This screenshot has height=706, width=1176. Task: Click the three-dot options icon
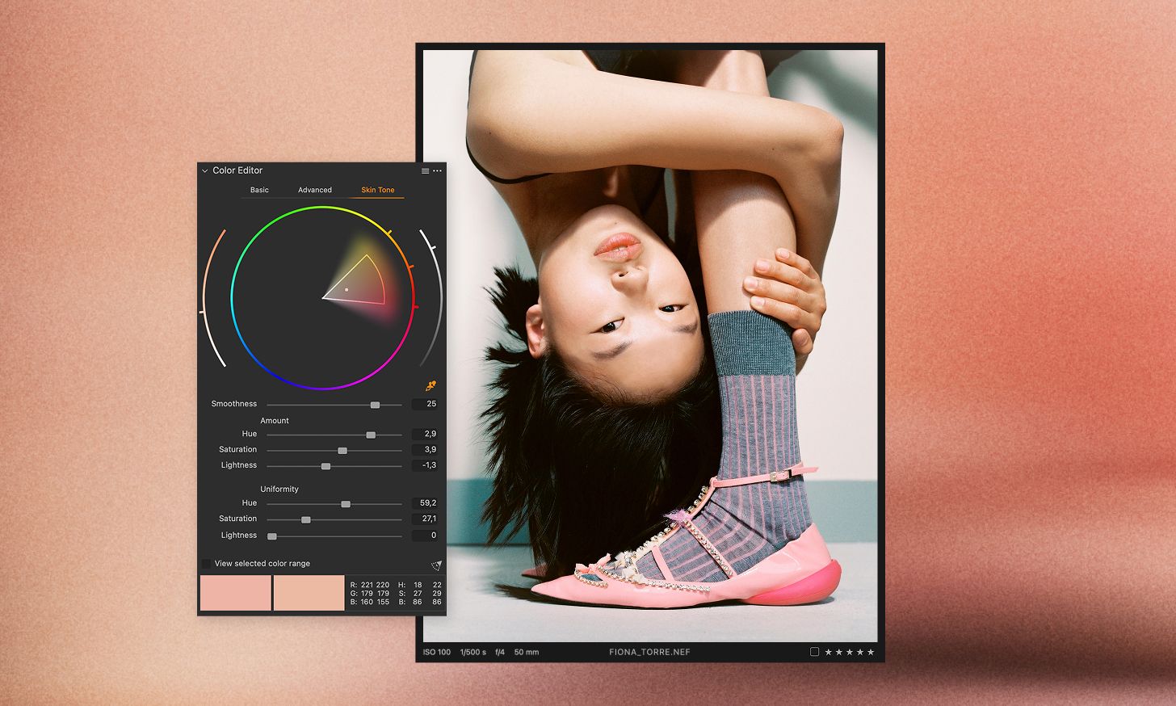437,170
